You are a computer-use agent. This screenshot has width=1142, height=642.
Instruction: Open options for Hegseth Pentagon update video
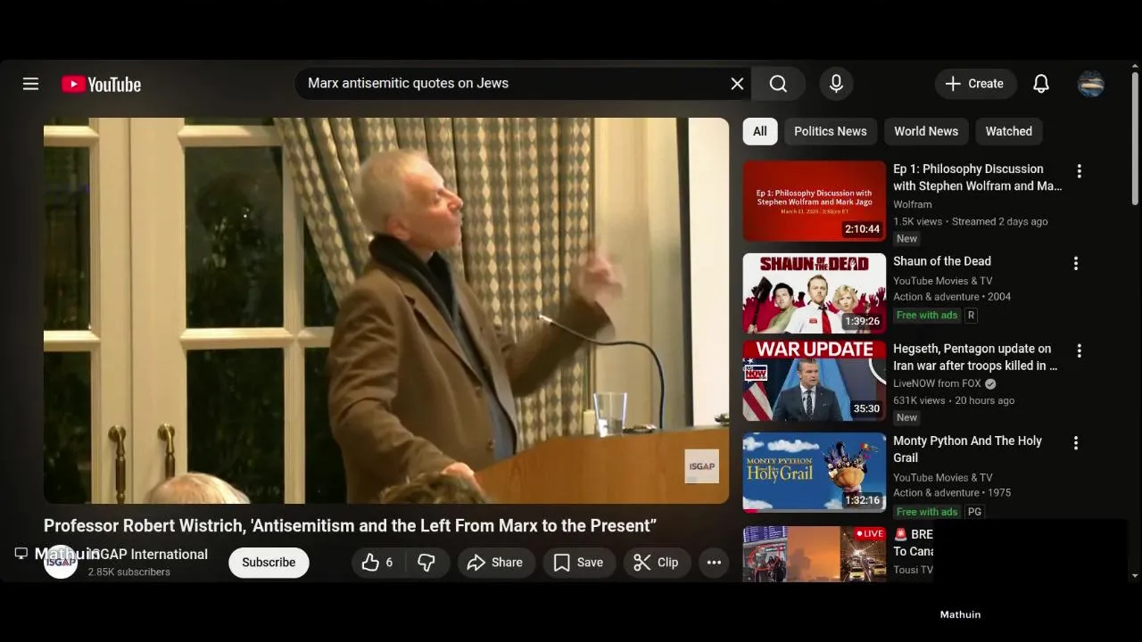point(1079,351)
